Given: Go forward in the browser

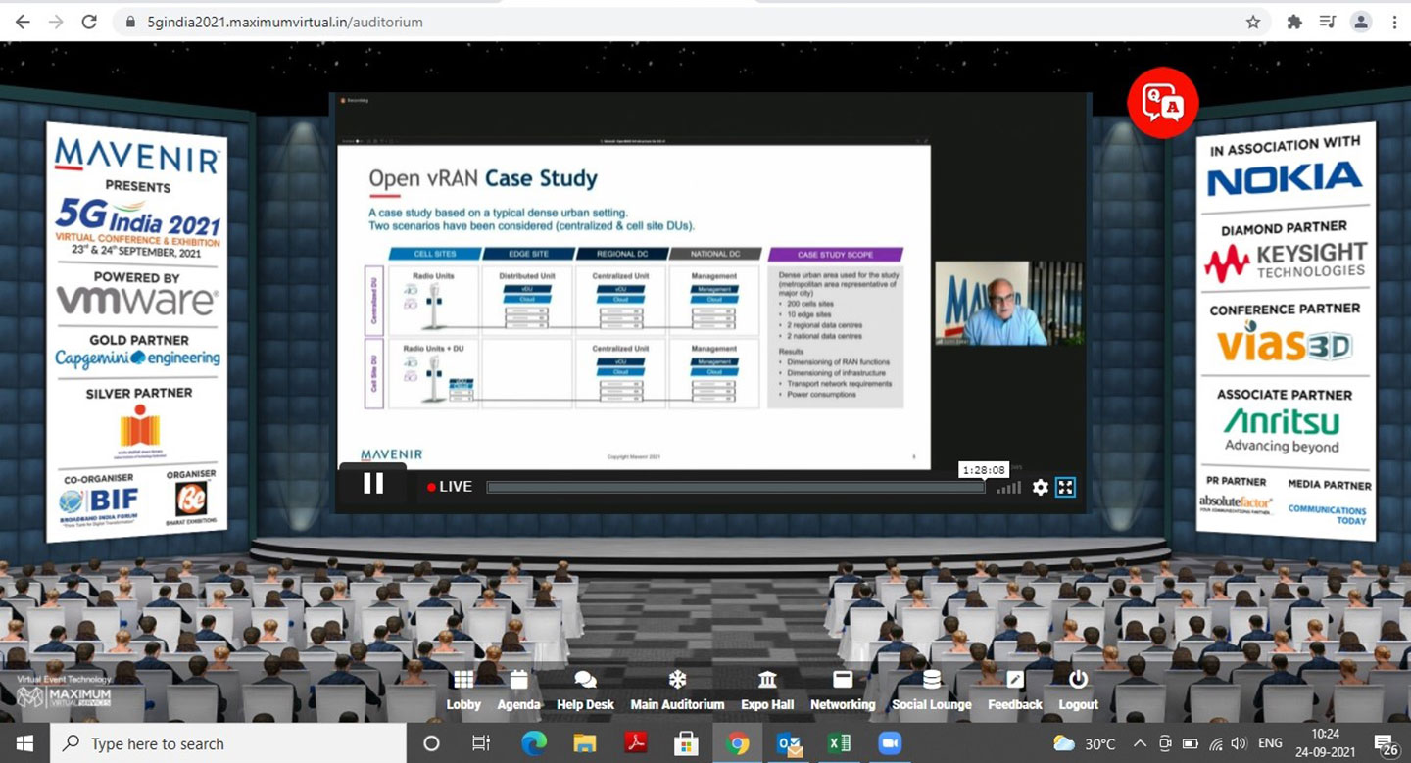Looking at the screenshot, I should click(x=56, y=22).
